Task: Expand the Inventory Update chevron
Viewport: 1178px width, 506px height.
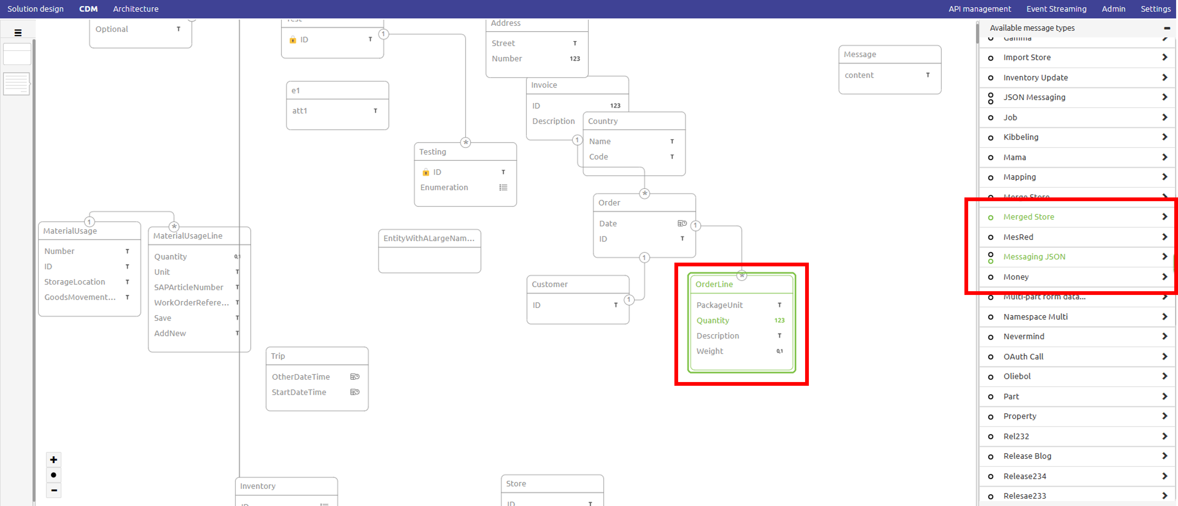Action: click(x=1164, y=78)
